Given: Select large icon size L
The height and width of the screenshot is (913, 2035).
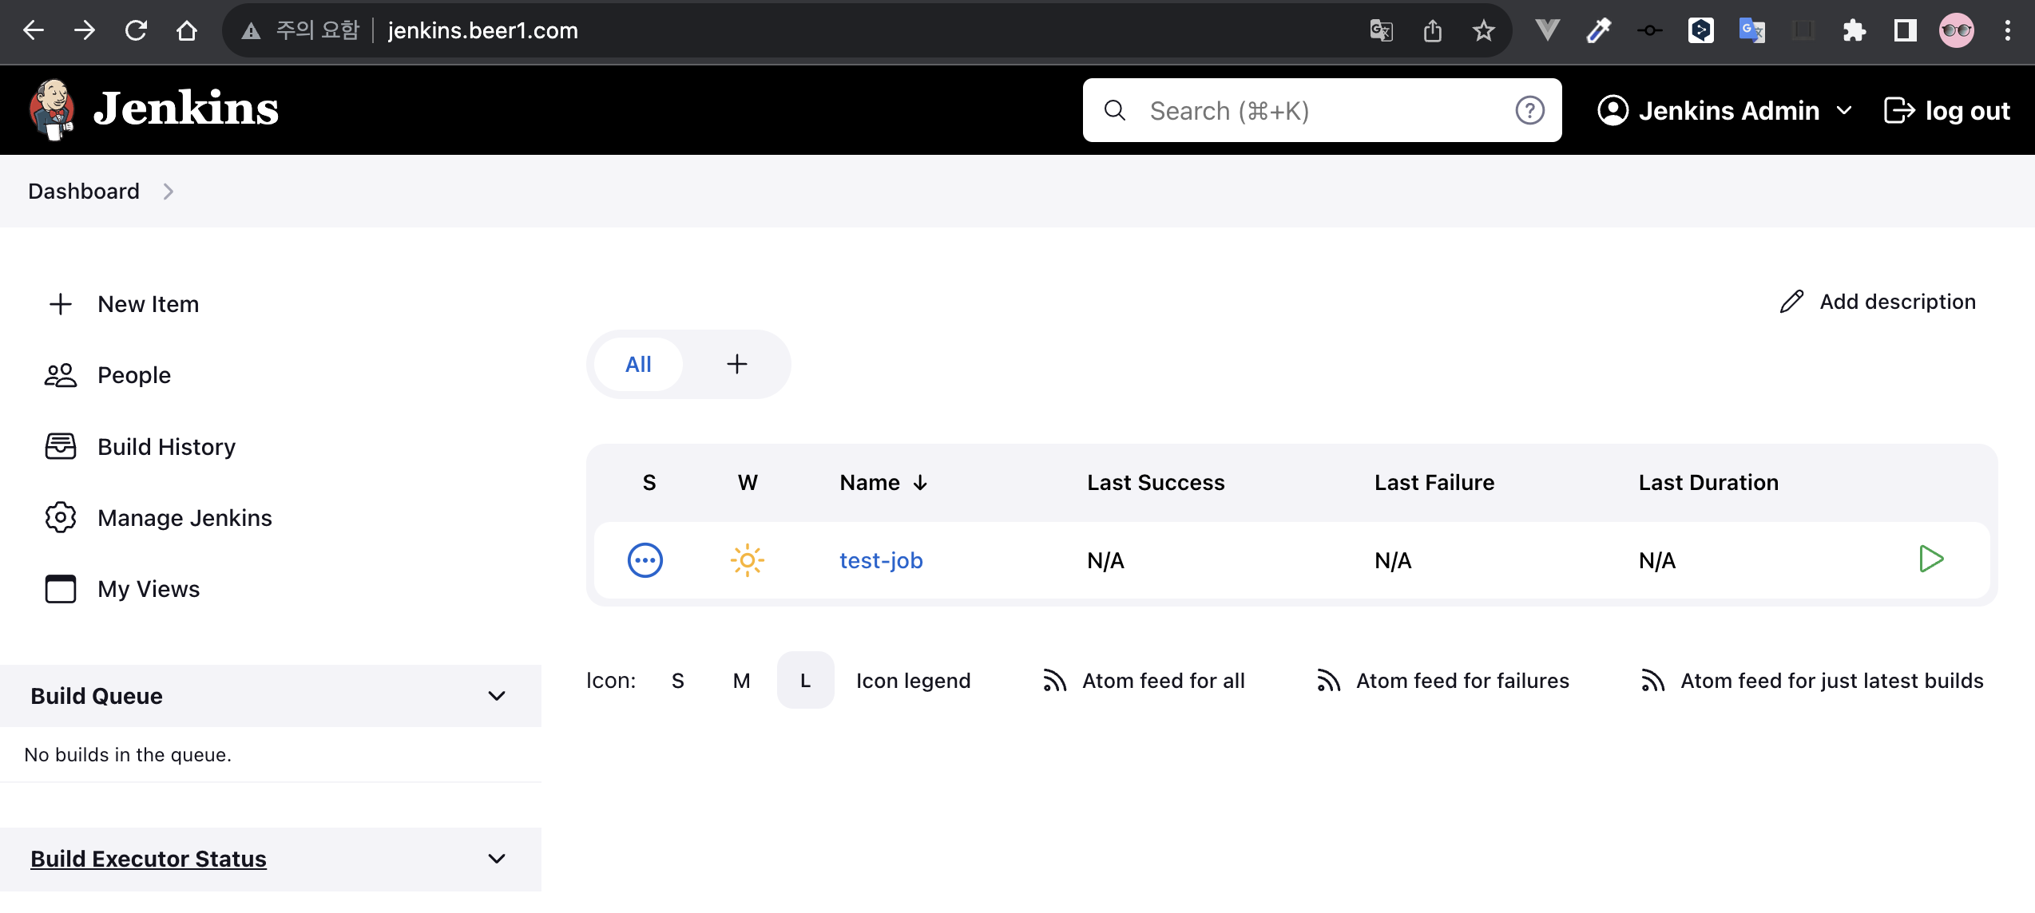Looking at the screenshot, I should [x=805, y=681].
